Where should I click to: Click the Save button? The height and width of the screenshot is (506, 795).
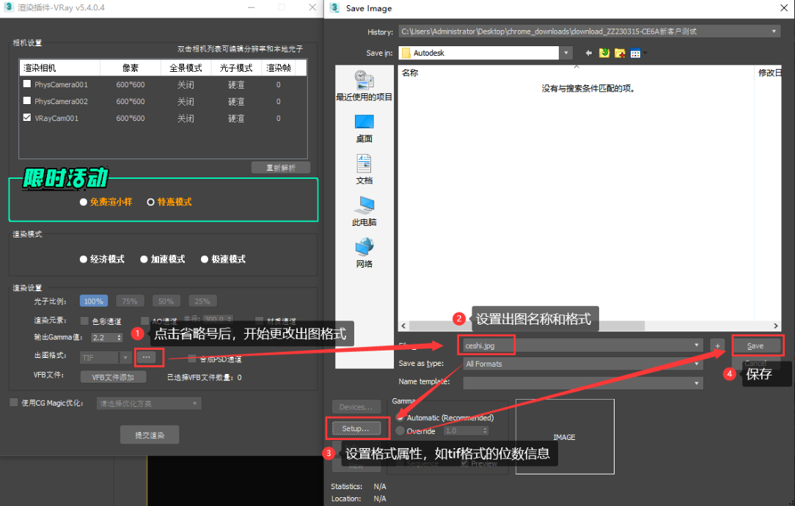click(x=755, y=346)
